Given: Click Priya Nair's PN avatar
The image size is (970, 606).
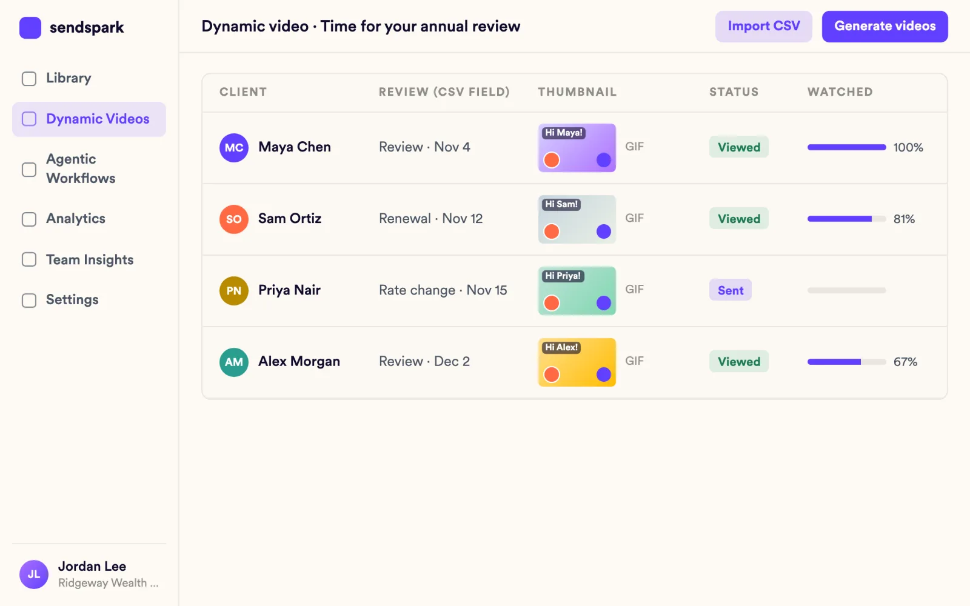Looking at the screenshot, I should click(x=234, y=291).
